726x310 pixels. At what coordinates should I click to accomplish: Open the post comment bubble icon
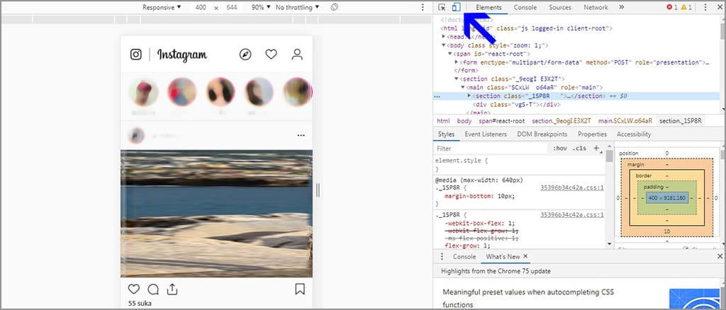click(x=152, y=289)
